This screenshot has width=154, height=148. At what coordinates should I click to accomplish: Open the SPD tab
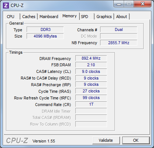pos(87,17)
